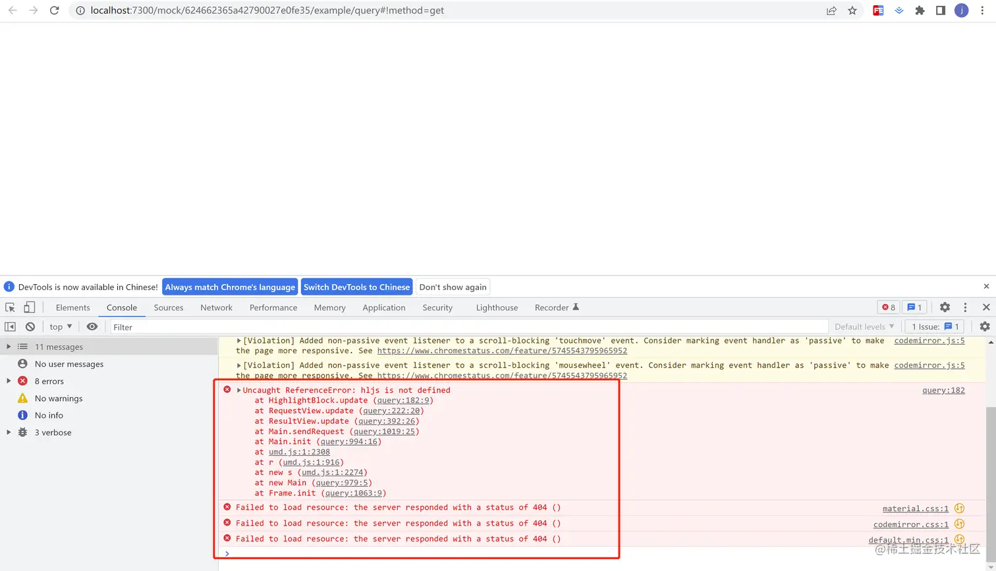Dismiss the DevTools language infobar

click(986, 286)
